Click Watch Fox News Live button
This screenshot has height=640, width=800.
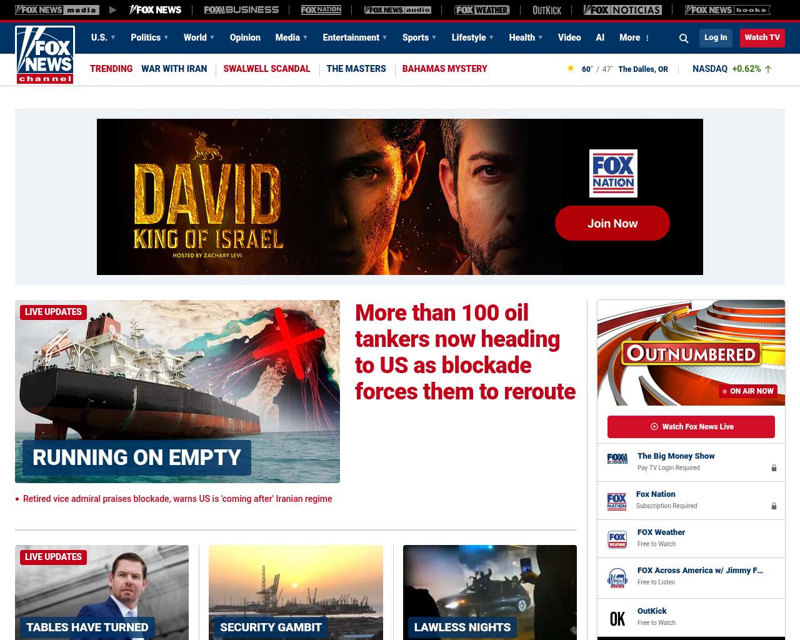click(x=691, y=427)
